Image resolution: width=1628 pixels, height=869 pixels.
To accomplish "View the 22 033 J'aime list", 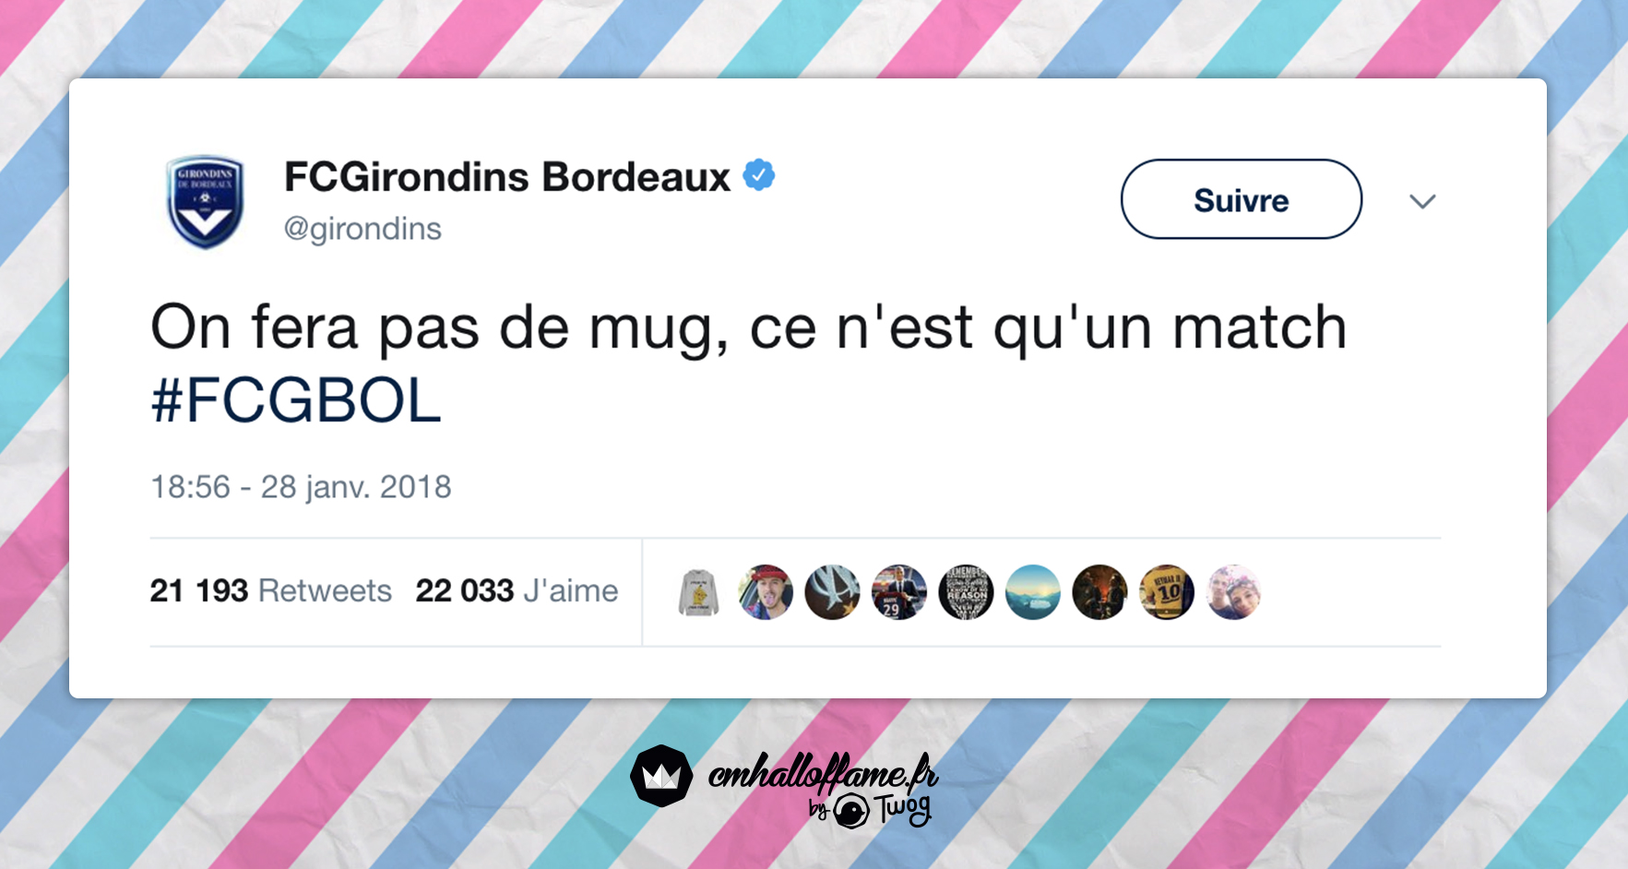I will coord(517,590).
